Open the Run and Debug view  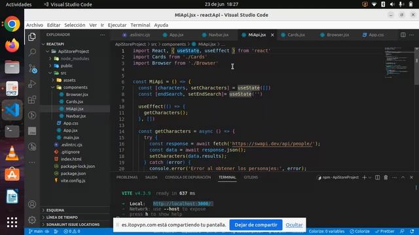click(x=32, y=84)
